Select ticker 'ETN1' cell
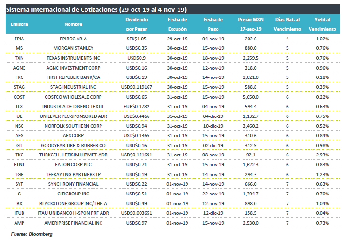Image resolution: width=342 pixels, height=240 pixels. (x=19, y=164)
